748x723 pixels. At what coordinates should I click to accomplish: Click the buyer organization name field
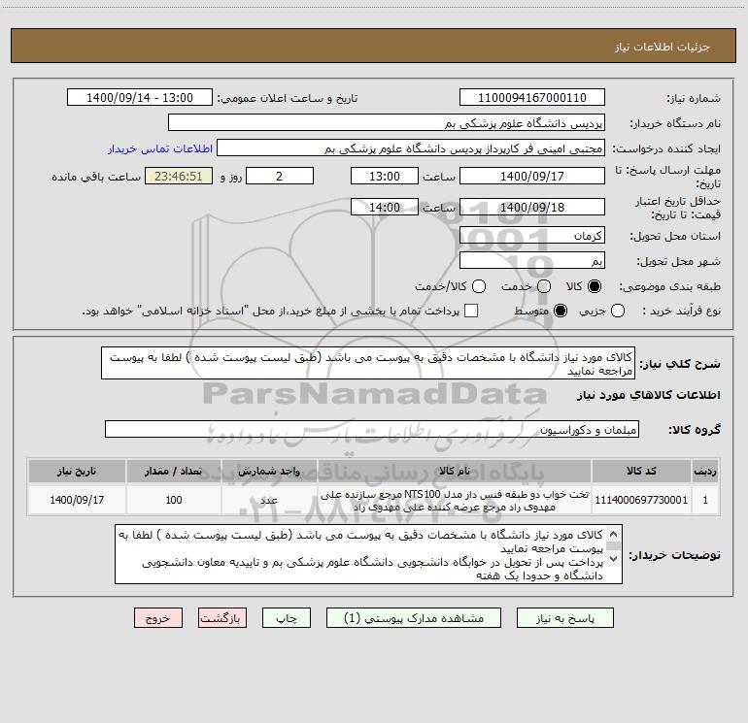387,123
